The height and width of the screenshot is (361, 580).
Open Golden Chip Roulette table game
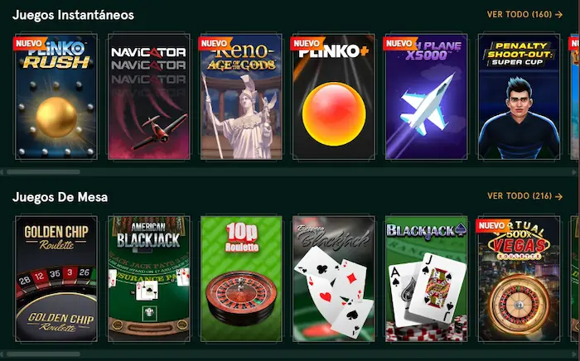(56, 279)
